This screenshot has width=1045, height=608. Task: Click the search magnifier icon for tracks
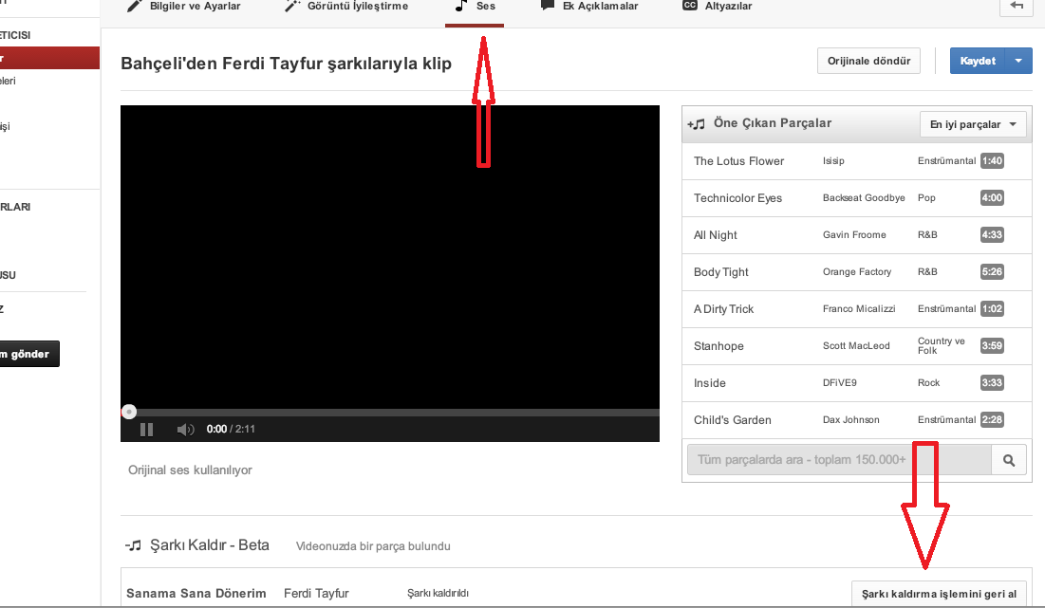[x=1008, y=461]
